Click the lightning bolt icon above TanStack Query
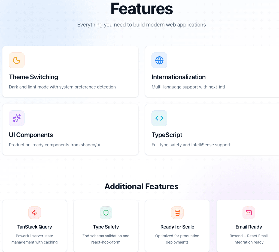The width and height of the screenshot is (279, 252). [x=35, y=213]
